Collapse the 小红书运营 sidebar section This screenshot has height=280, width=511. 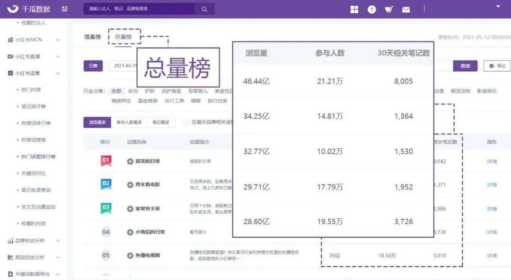[x=34, y=73]
